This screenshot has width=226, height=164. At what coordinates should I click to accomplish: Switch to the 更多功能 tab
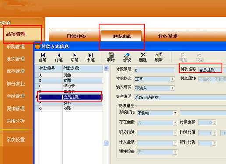click(x=122, y=36)
